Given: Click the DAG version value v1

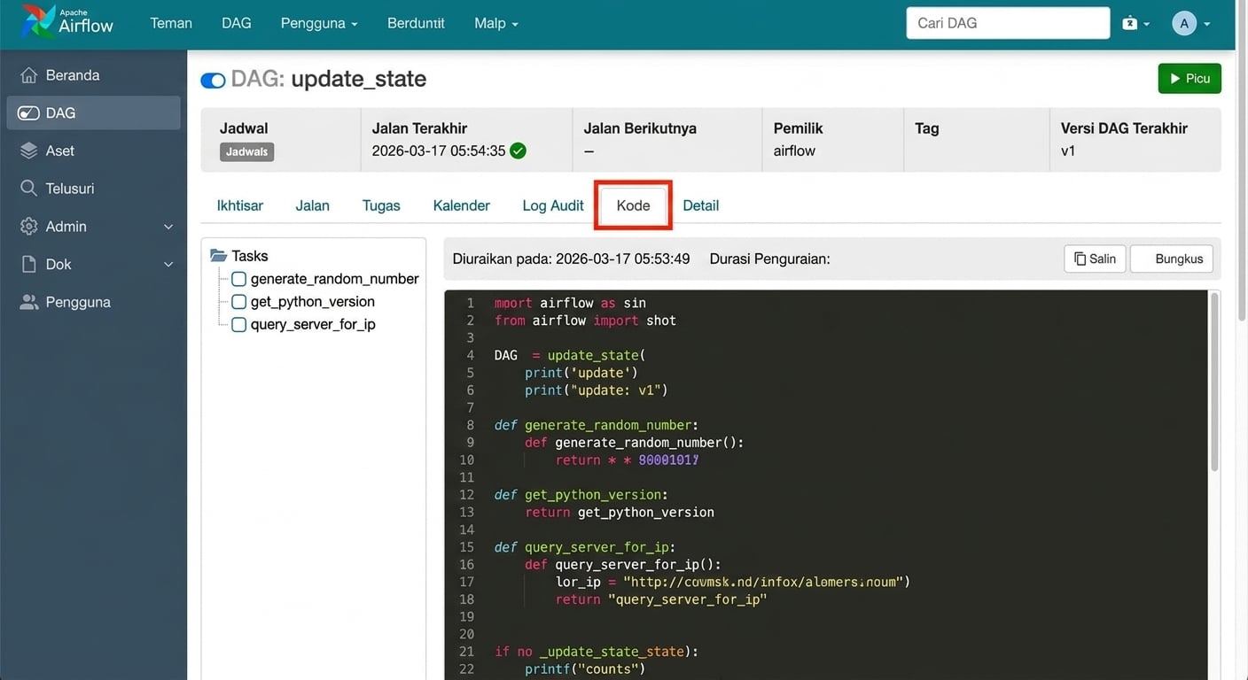Looking at the screenshot, I should click(1068, 151).
